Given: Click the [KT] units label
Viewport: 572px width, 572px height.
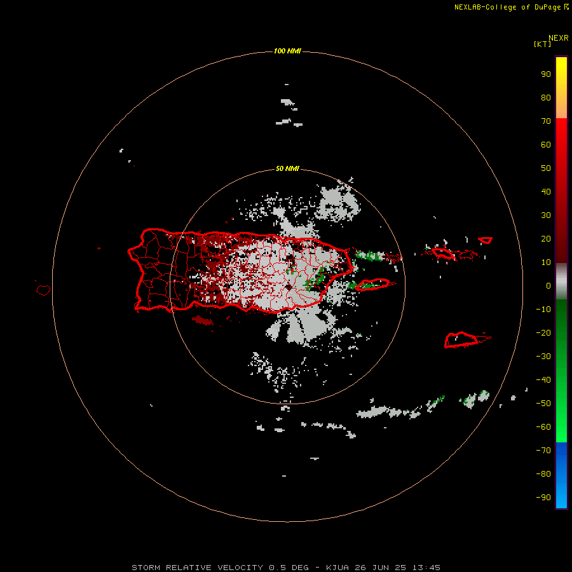Looking at the screenshot, I should (x=543, y=44).
